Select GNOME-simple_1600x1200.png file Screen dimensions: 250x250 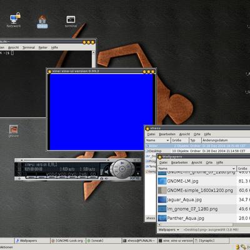click(x=204, y=190)
